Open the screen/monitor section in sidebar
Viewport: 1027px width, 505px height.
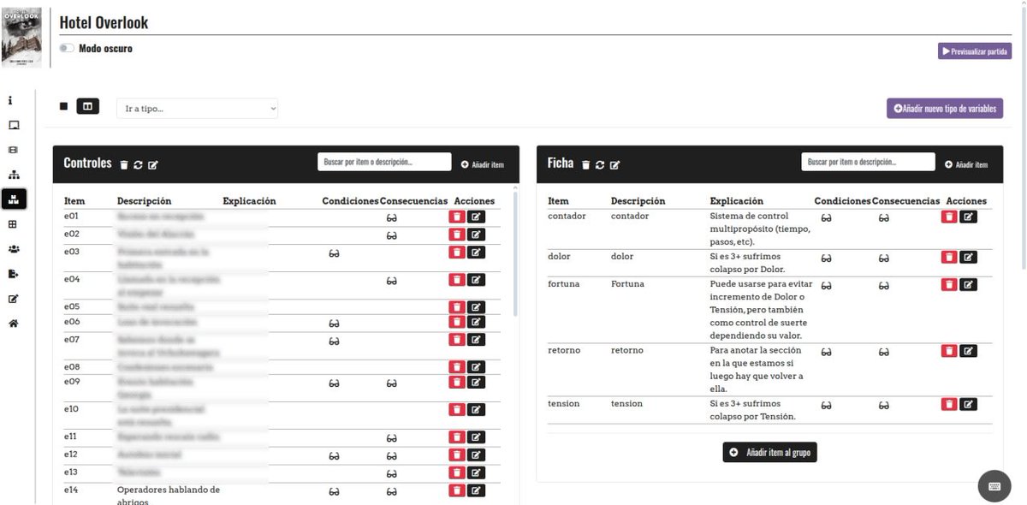[14, 125]
